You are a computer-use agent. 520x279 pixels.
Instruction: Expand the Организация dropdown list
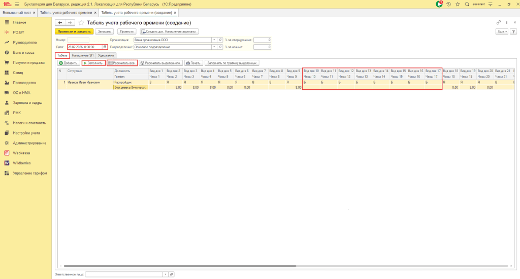[214, 40]
